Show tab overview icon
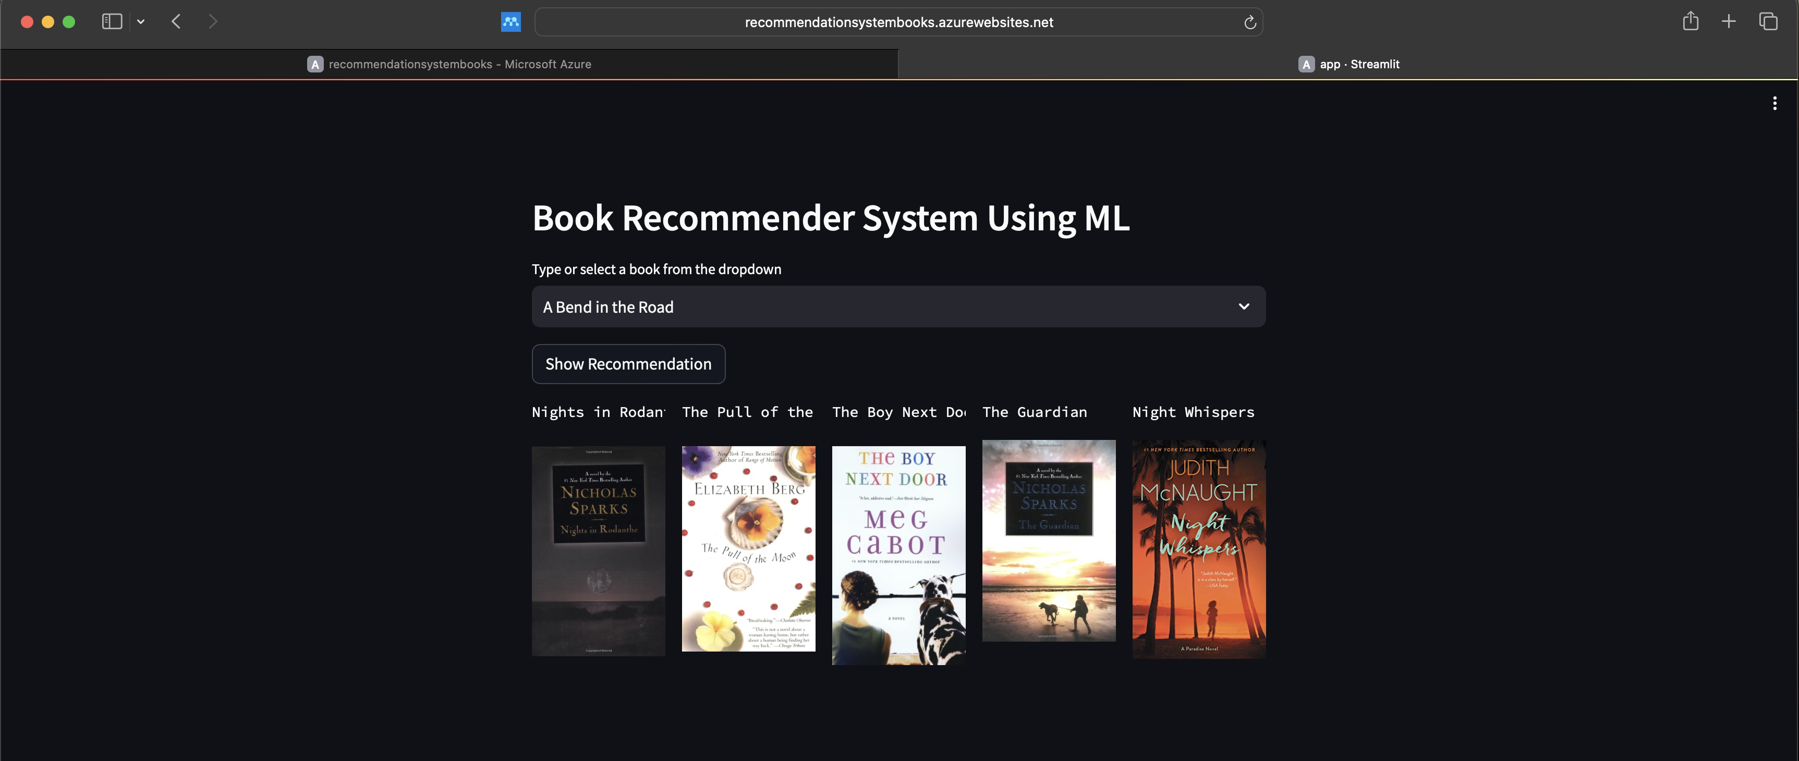The image size is (1799, 761). tap(1768, 22)
